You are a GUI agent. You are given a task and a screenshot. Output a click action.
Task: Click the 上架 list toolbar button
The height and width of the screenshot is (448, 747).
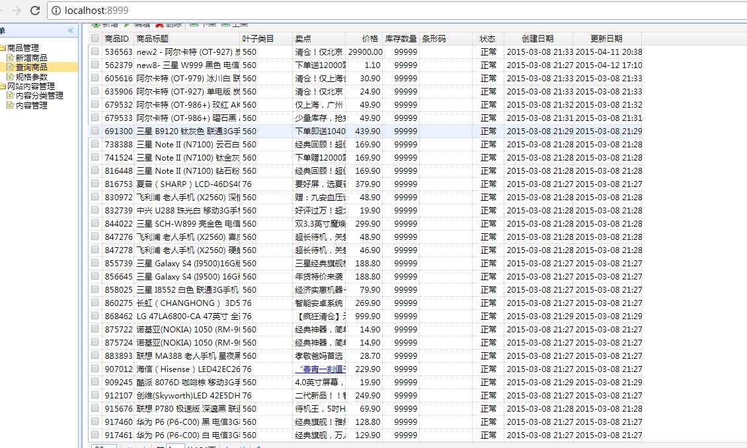click(235, 24)
